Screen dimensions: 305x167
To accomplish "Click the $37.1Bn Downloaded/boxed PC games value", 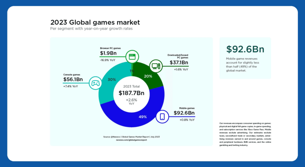I will pyautogui.click(x=179, y=63).
